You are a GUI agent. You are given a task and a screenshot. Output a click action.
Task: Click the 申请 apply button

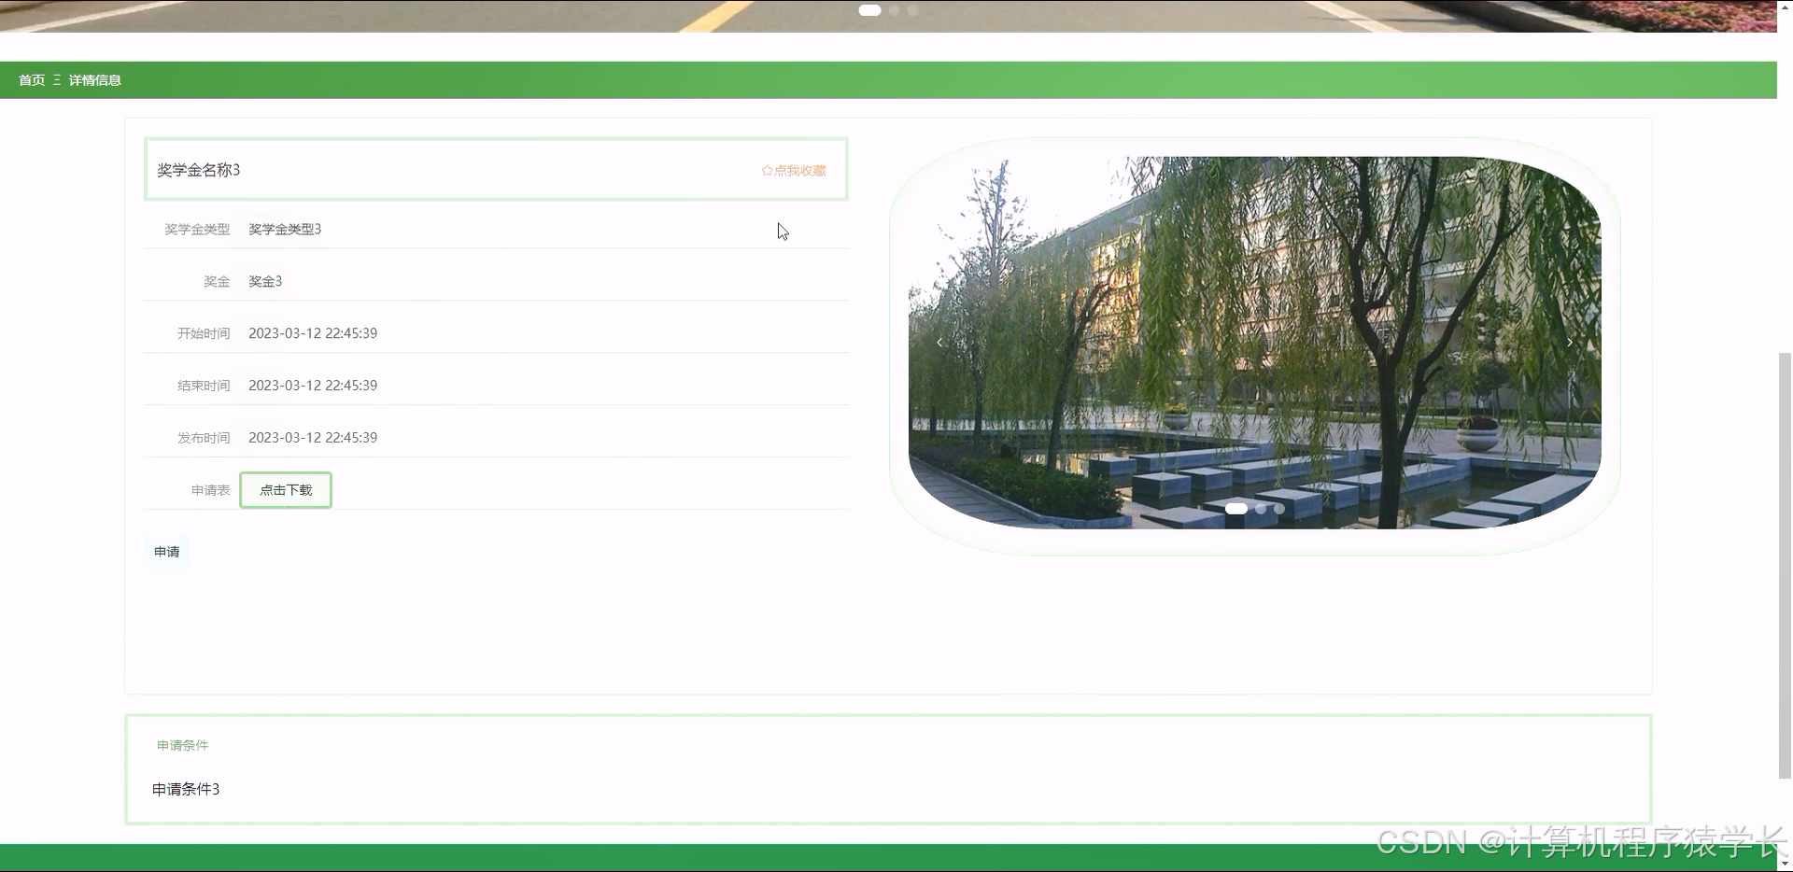point(167,552)
